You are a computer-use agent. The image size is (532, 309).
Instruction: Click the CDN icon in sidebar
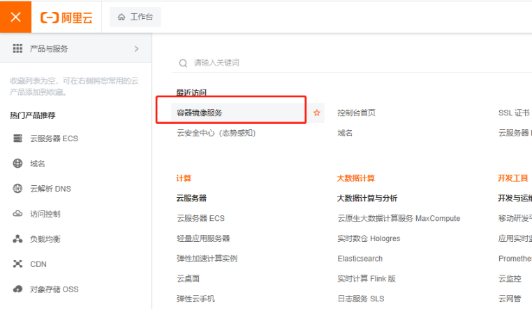click(17, 264)
